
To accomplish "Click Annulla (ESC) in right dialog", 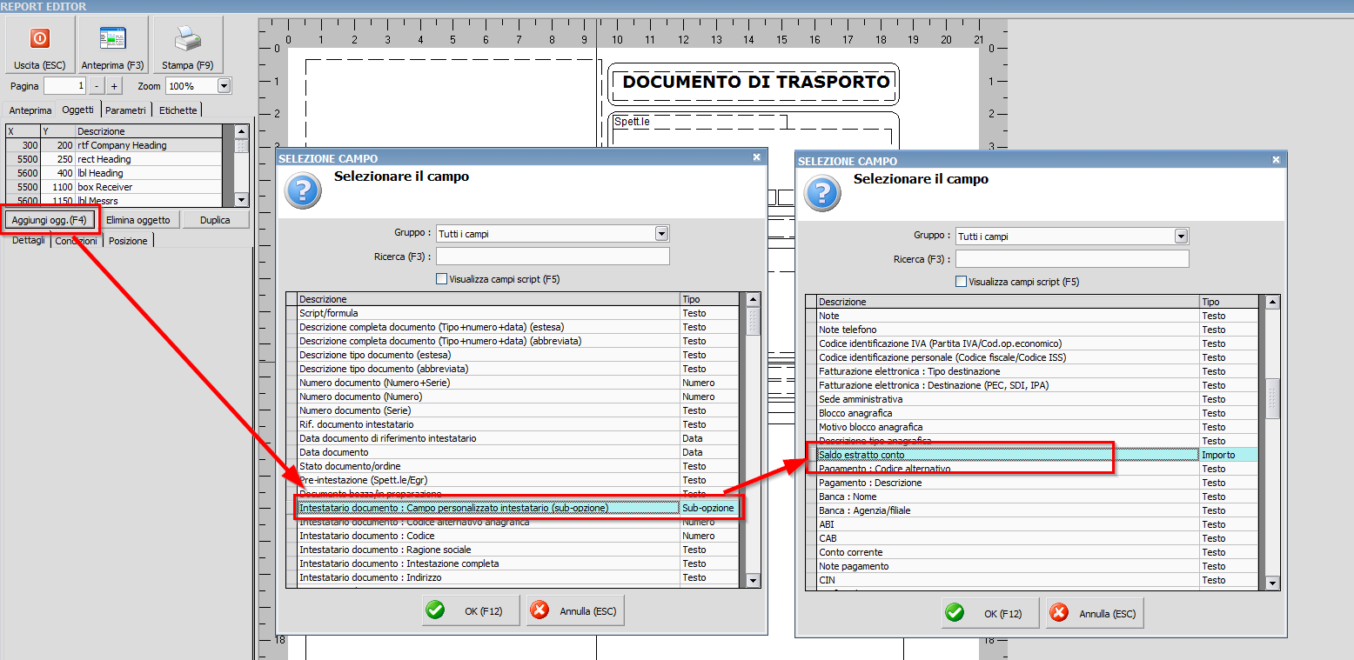I will (x=1095, y=614).
